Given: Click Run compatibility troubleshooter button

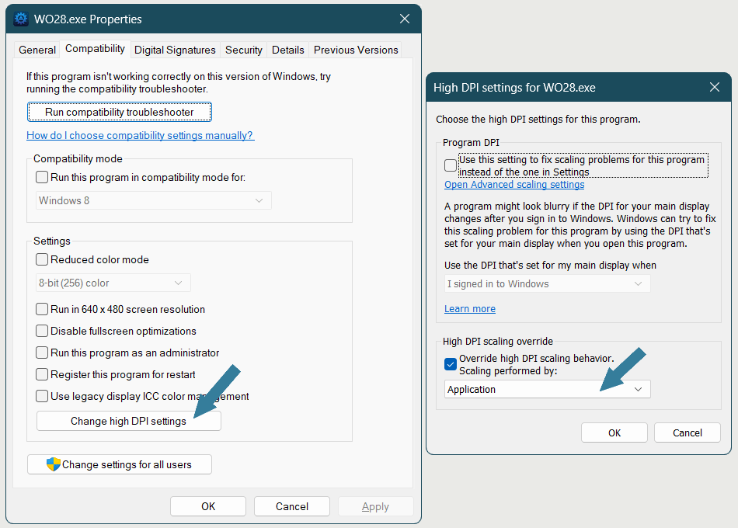Looking at the screenshot, I should (119, 112).
